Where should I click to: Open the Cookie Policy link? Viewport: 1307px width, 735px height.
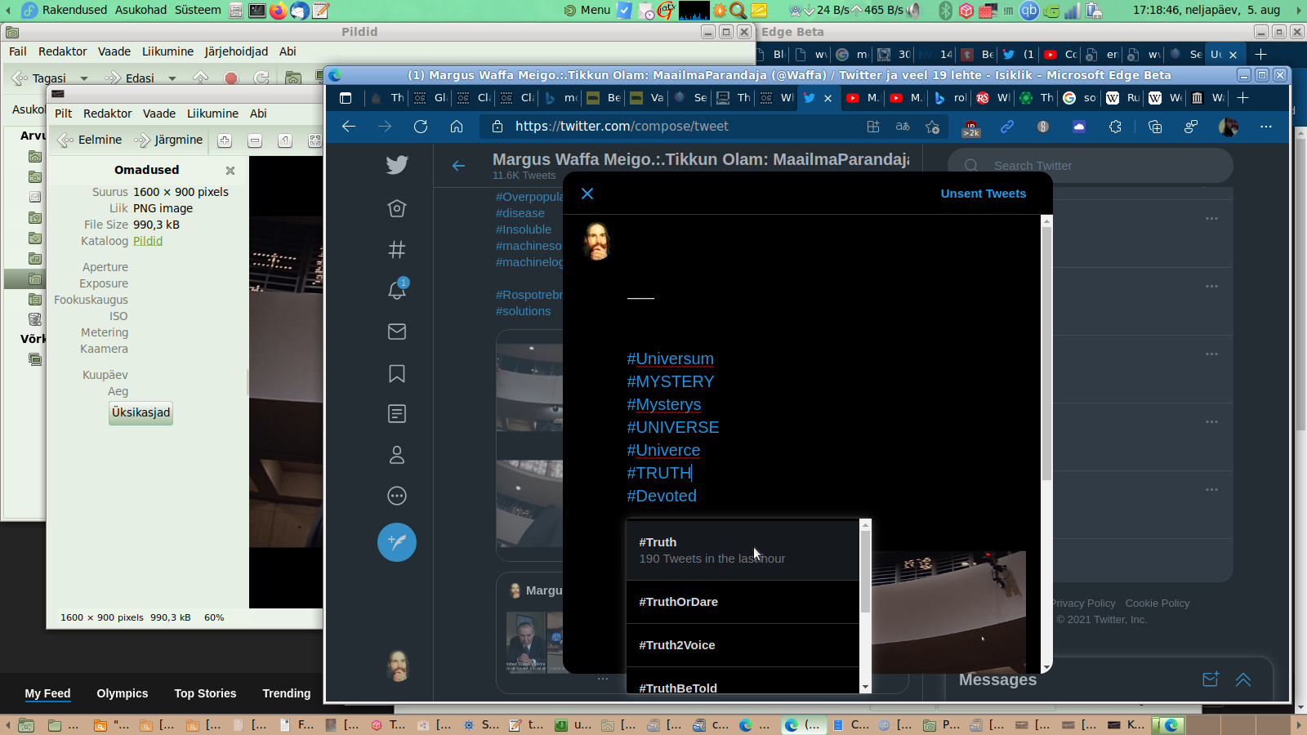[x=1158, y=604]
